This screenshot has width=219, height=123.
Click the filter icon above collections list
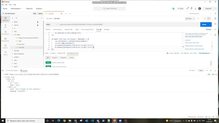pos(16,18)
